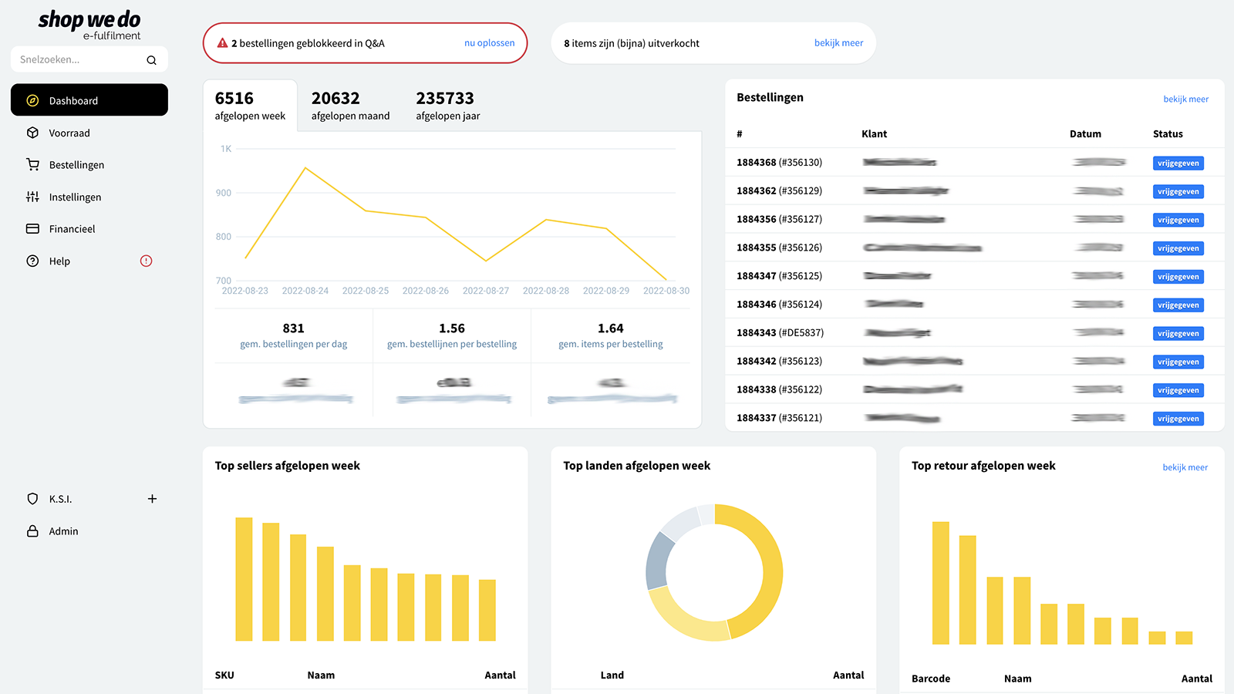Click the '1.64 gem. items per bestelling' stat

pos(611,335)
